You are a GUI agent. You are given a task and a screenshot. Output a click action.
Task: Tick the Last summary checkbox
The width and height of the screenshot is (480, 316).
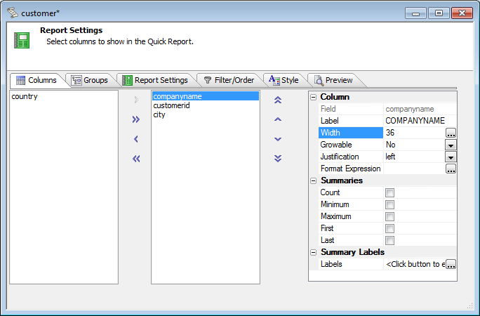point(389,240)
